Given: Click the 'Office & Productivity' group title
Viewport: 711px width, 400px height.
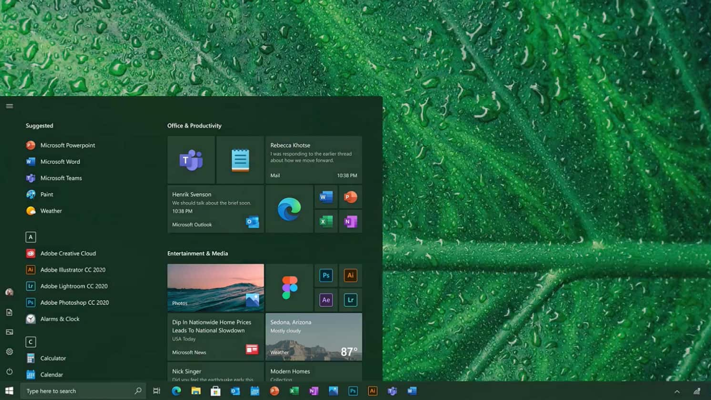Looking at the screenshot, I should point(194,126).
